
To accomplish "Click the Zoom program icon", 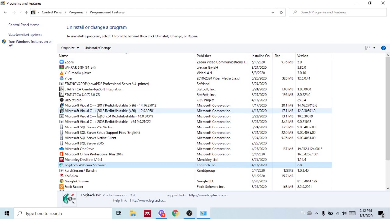I will pyautogui.click(x=62, y=62).
